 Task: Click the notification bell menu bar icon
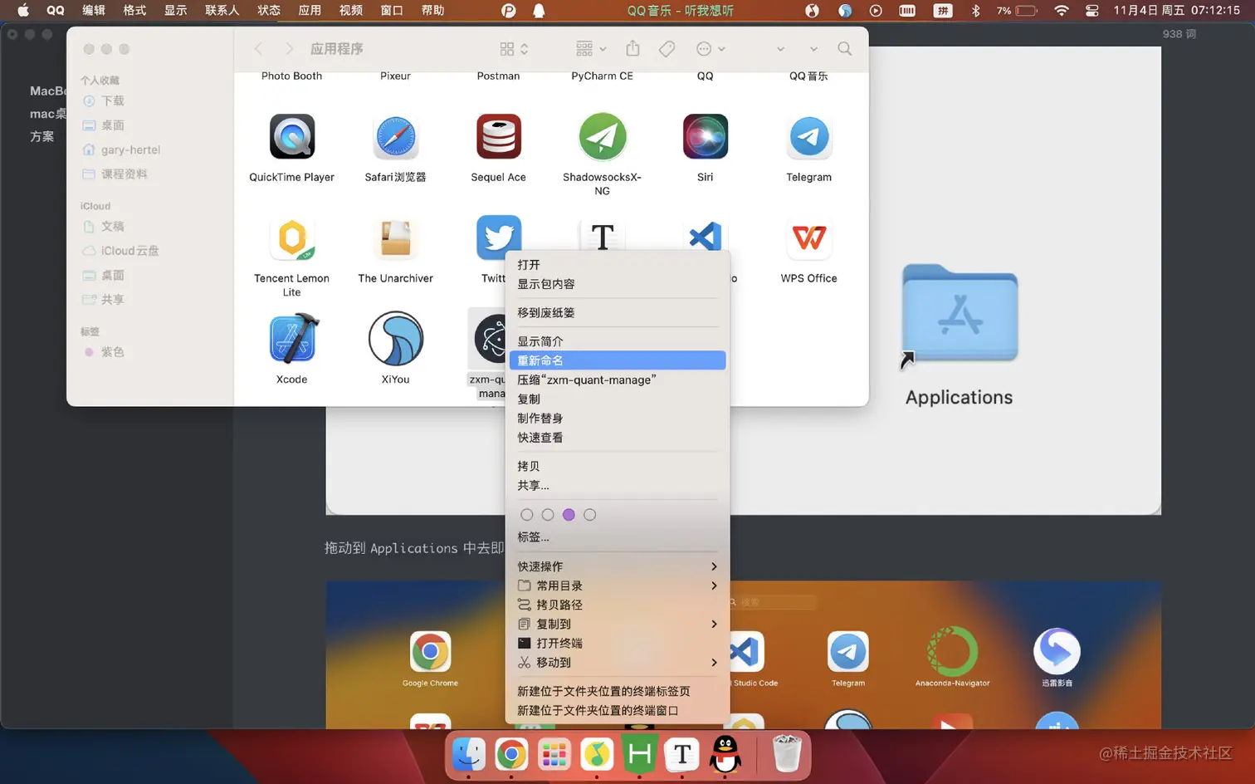[x=539, y=11]
